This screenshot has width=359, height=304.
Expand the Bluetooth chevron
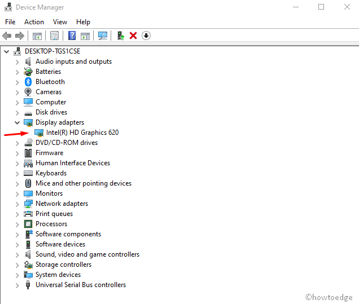[17, 82]
